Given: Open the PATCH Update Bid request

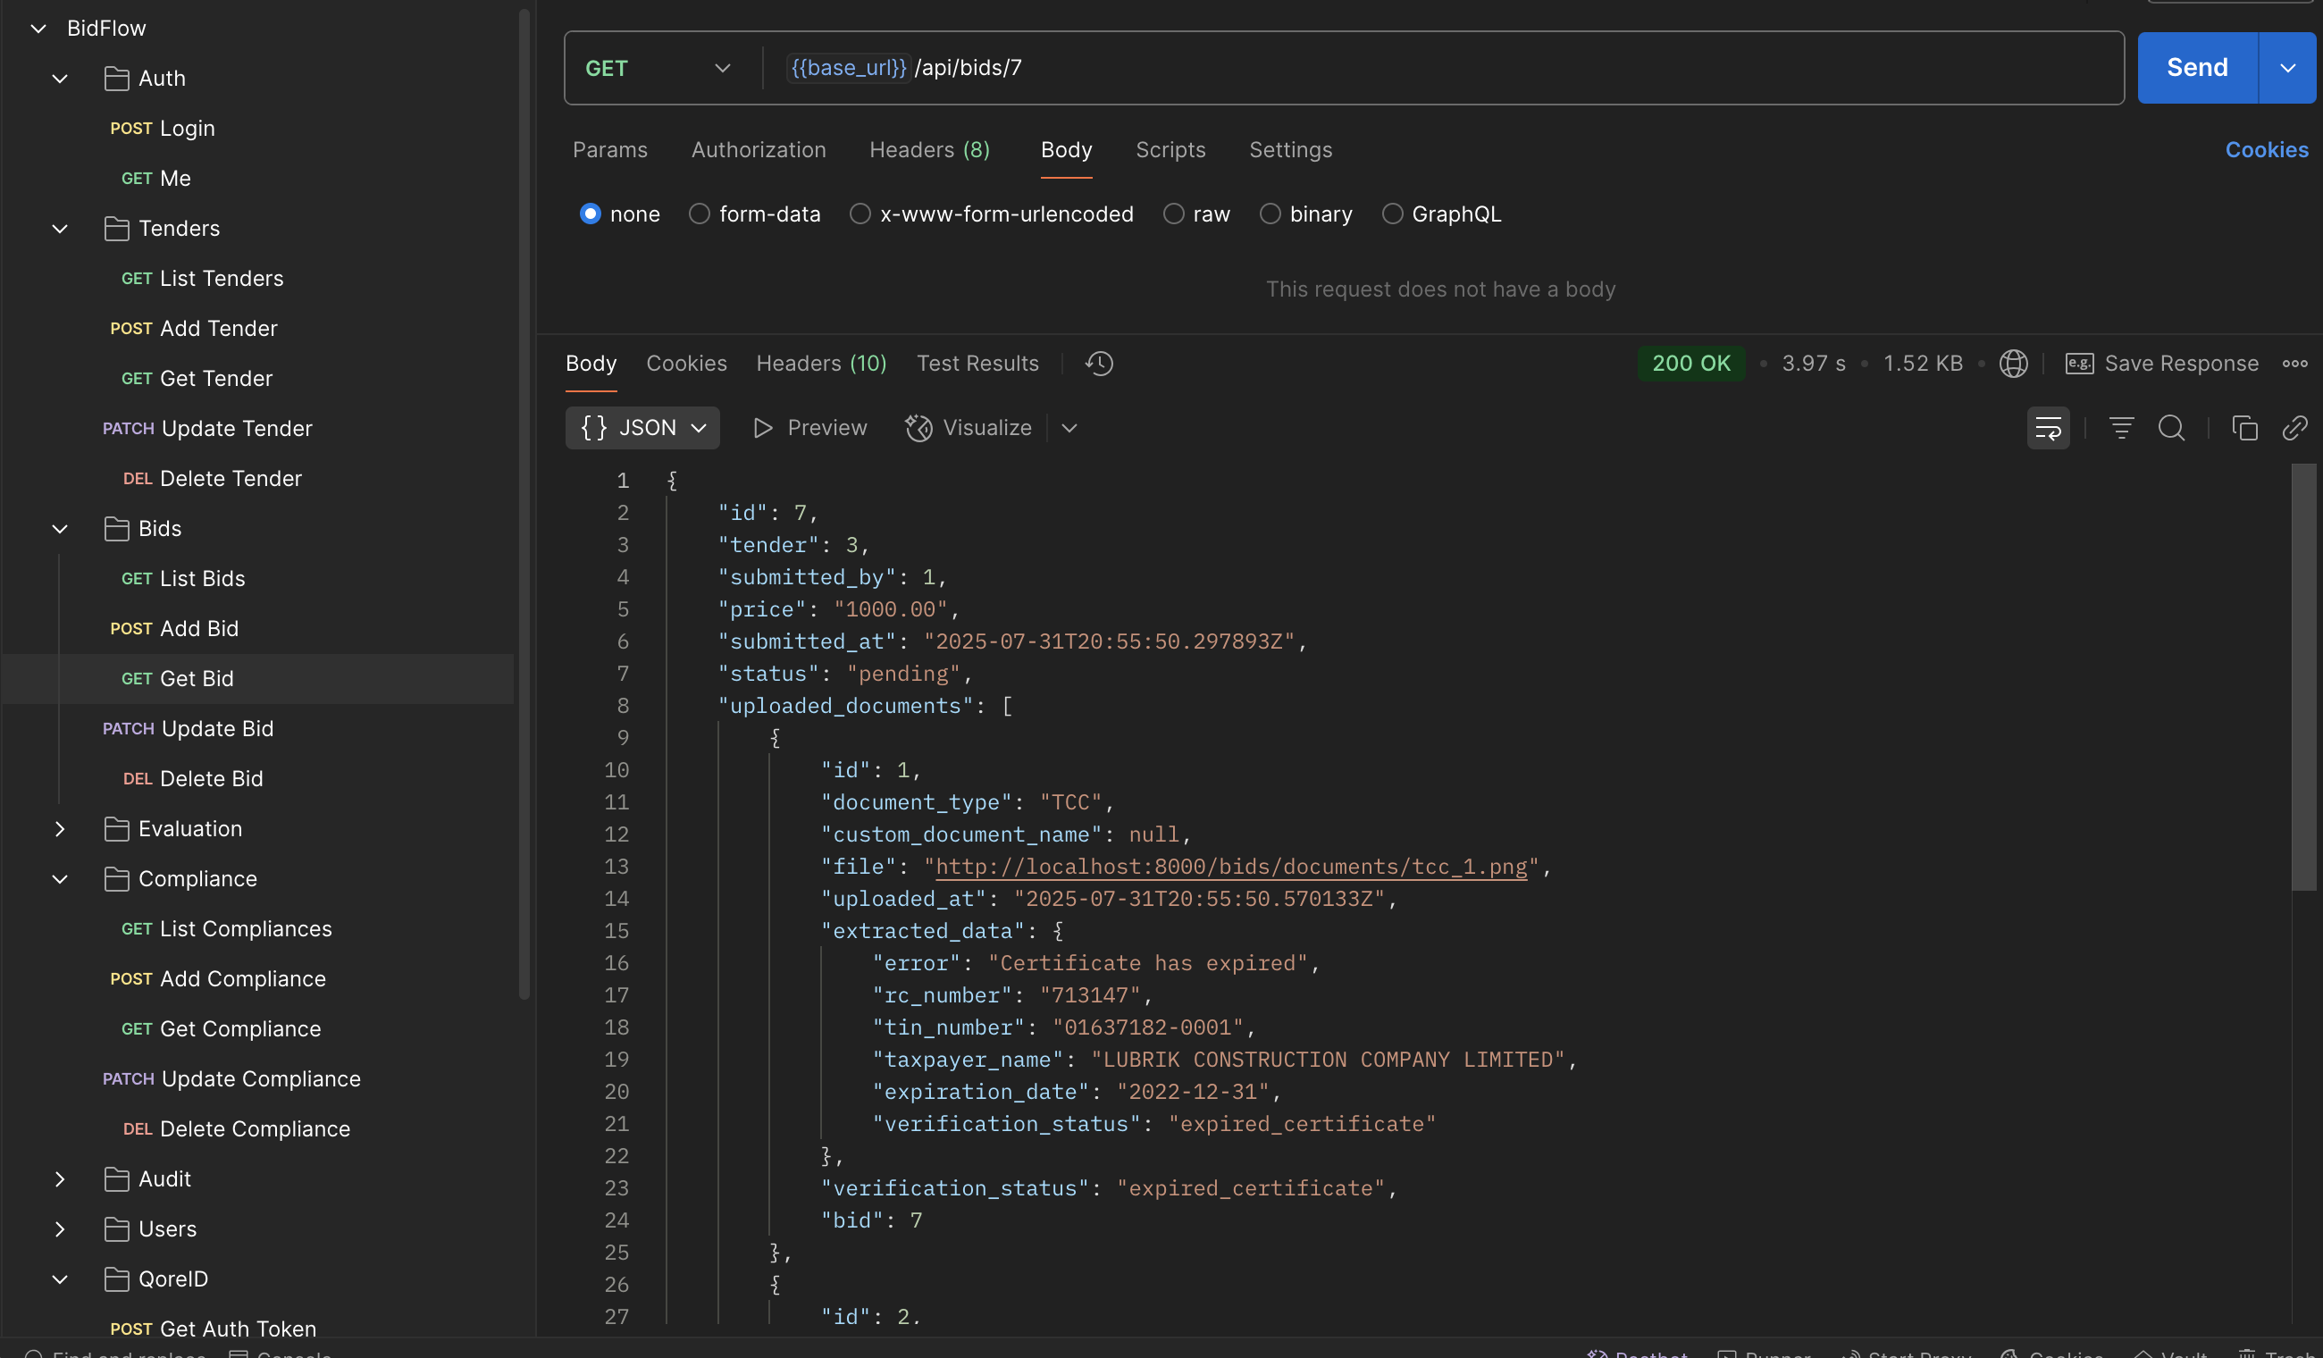Looking at the screenshot, I should [188, 728].
